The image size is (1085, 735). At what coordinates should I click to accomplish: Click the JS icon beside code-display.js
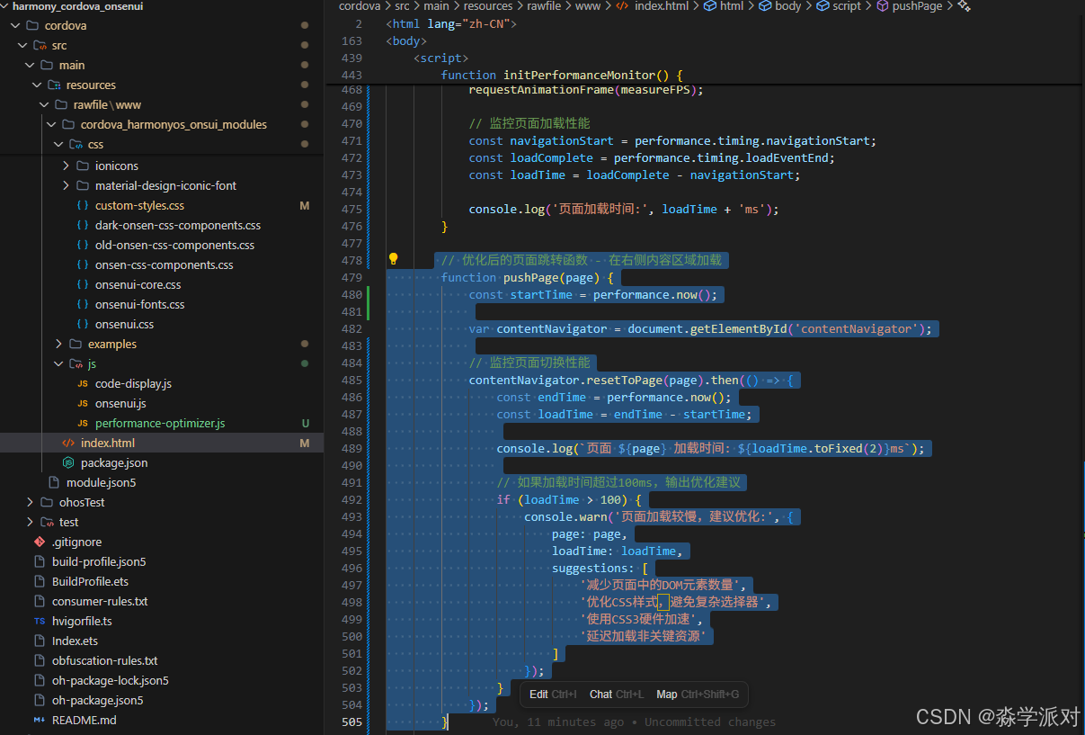click(82, 384)
